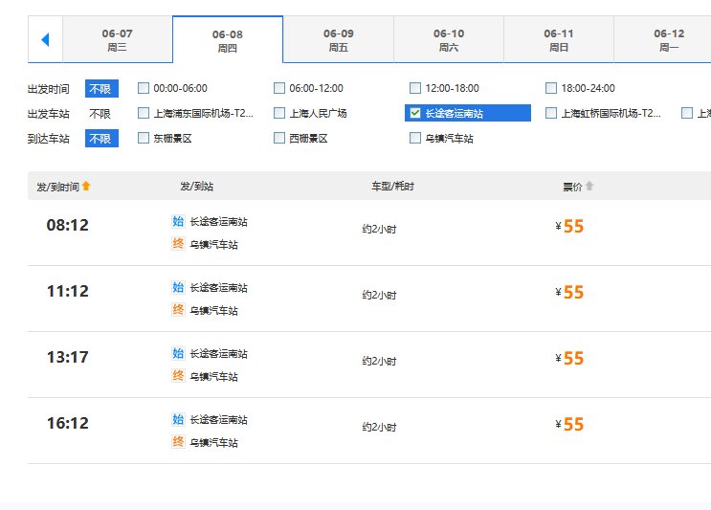Select the 11:12 departure row time
Screen dimensions: 711x510
(x=68, y=291)
